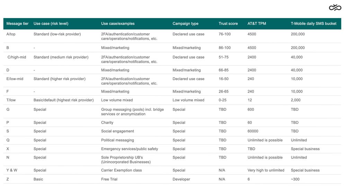Click the infinity logo icon in the corner
Viewport: 346px width, 188px height.
tap(335, 8)
